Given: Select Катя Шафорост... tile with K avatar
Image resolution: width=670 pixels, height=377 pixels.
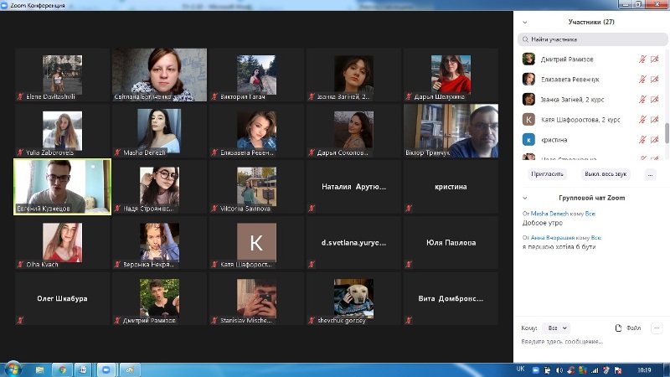Looking at the screenshot, I should 256,243.
